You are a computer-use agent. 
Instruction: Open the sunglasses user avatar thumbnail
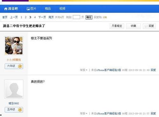[14, 46]
